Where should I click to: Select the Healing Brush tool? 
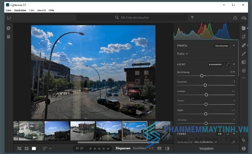pyautogui.click(x=244, y=45)
